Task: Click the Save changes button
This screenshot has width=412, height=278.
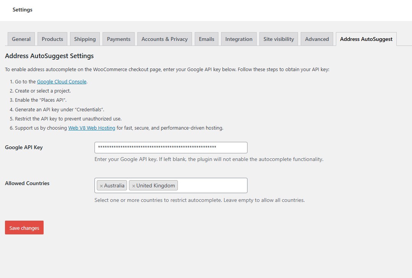Action: click(24, 228)
